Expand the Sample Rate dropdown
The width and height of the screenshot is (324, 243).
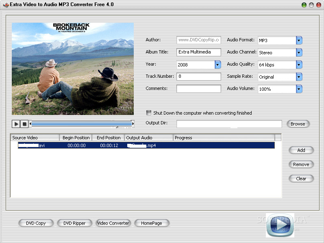click(x=299, y=77)
